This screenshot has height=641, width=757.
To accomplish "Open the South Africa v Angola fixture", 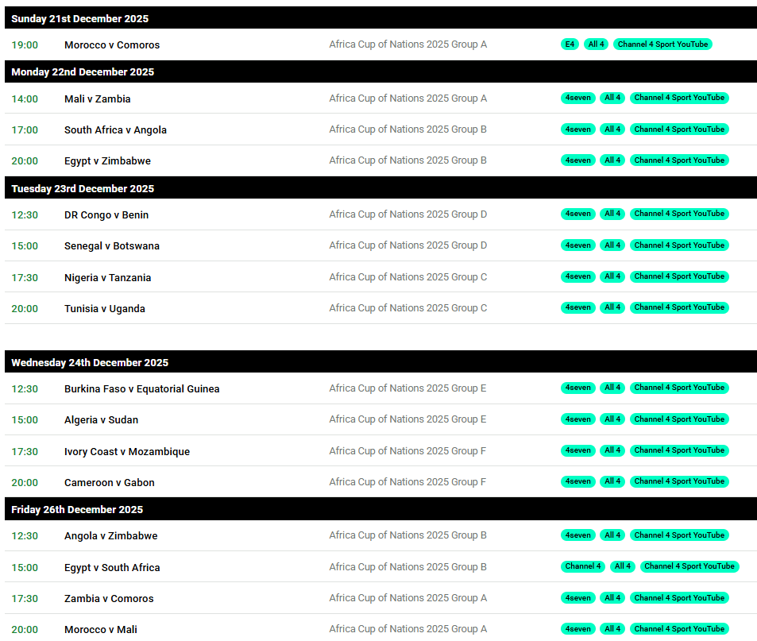I will pyautogui.click(x=115, y=129).
